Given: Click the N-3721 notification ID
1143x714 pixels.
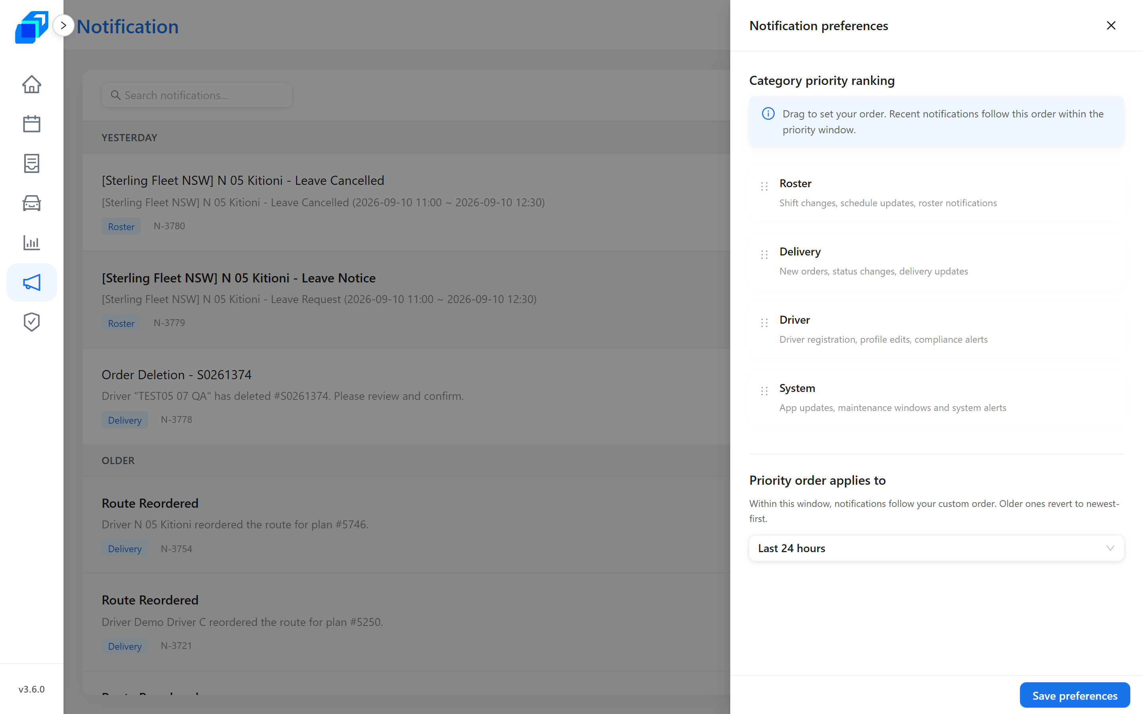Looking at the screenshot, I should pos(176,645).
